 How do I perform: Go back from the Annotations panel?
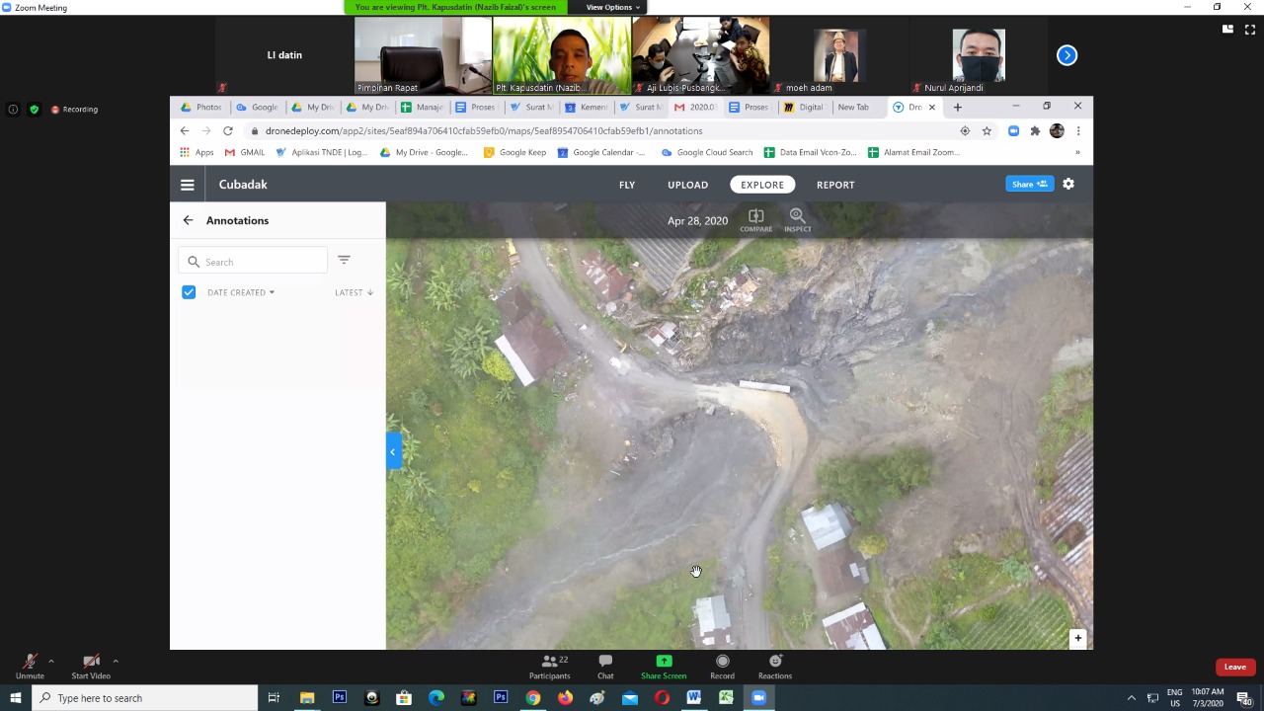tap(188, 220)
